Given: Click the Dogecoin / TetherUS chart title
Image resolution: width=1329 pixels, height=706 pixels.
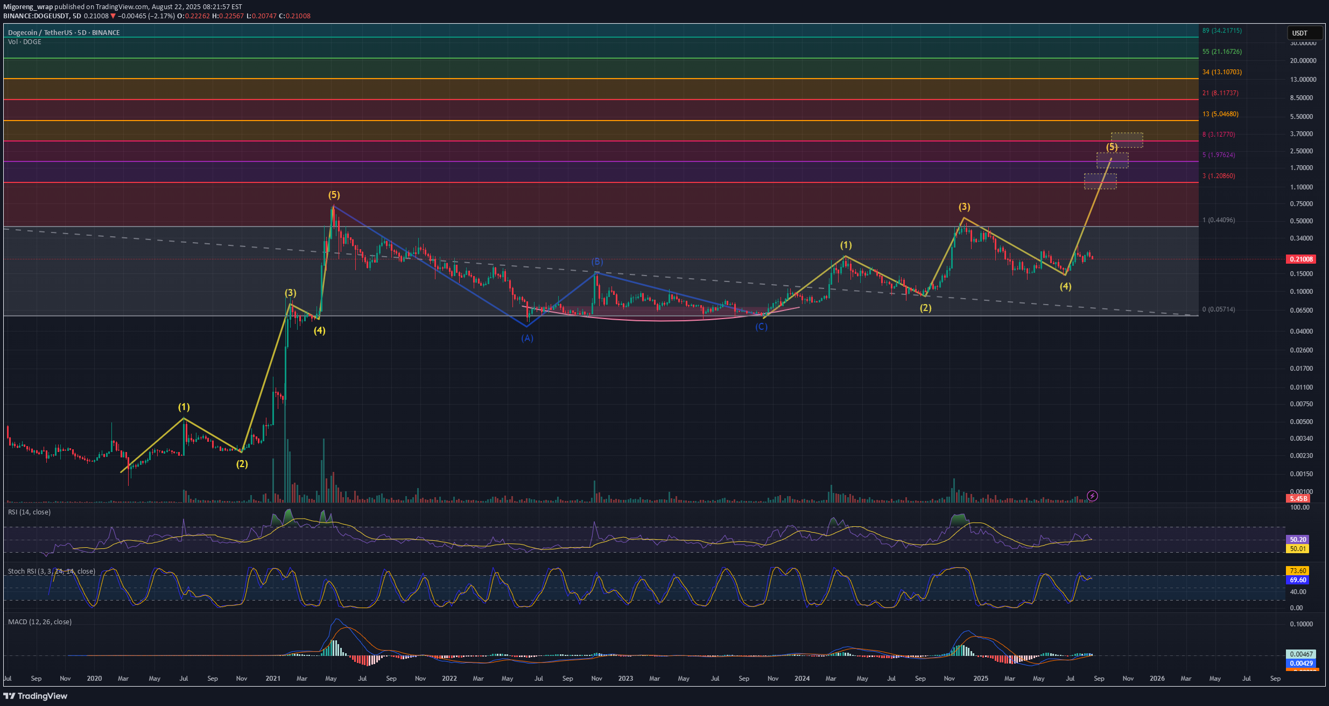Looking at the screenshot, I should pos(64,32).
